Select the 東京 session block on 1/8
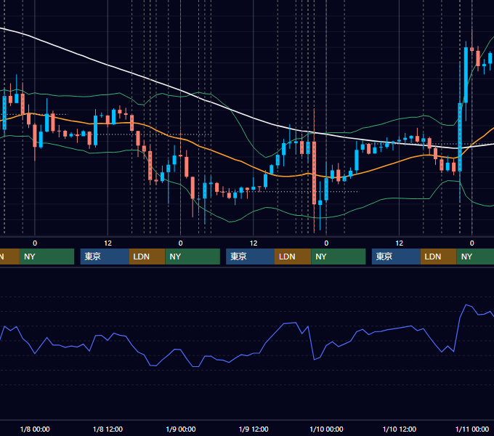494x436 pixels. 105,257
